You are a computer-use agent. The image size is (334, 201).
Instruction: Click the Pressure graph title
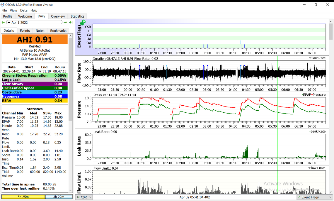(x=79, y=109)
